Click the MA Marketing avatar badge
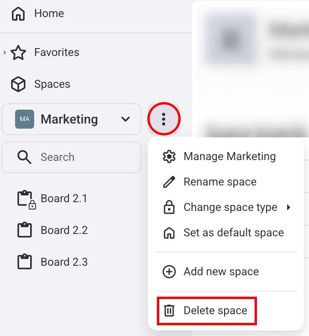 coord(25,119)
